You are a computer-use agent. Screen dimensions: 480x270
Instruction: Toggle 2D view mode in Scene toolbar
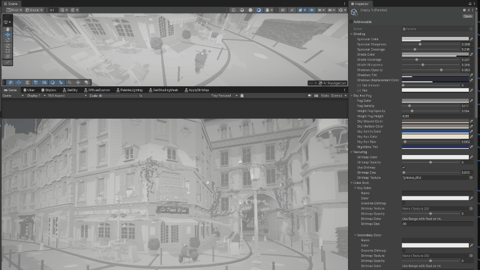tap(282, 10)
